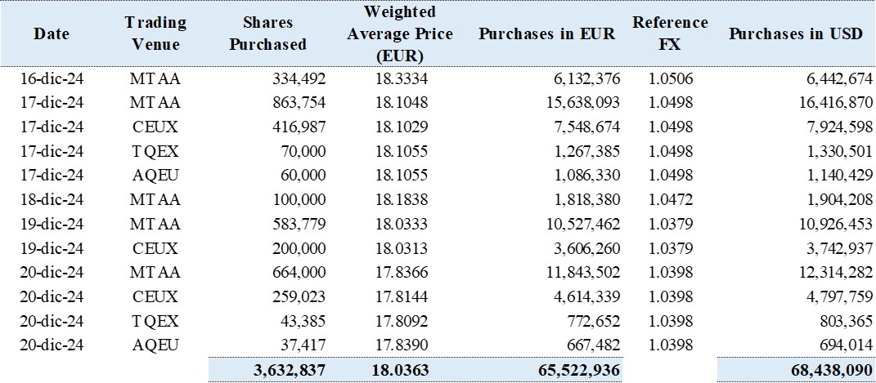876x383 pixels.
Task: Select Weighted Average Price (EUR) header
Action: (399, 33)
